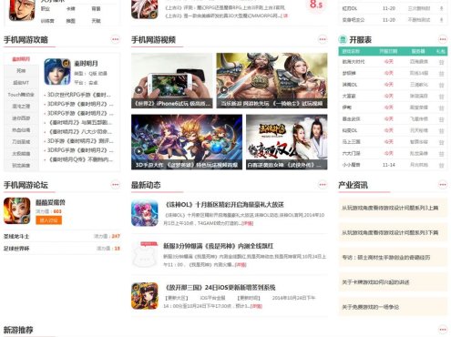
Task: Click [详细] link under 我是死神 news
Action: pos(241,265)
